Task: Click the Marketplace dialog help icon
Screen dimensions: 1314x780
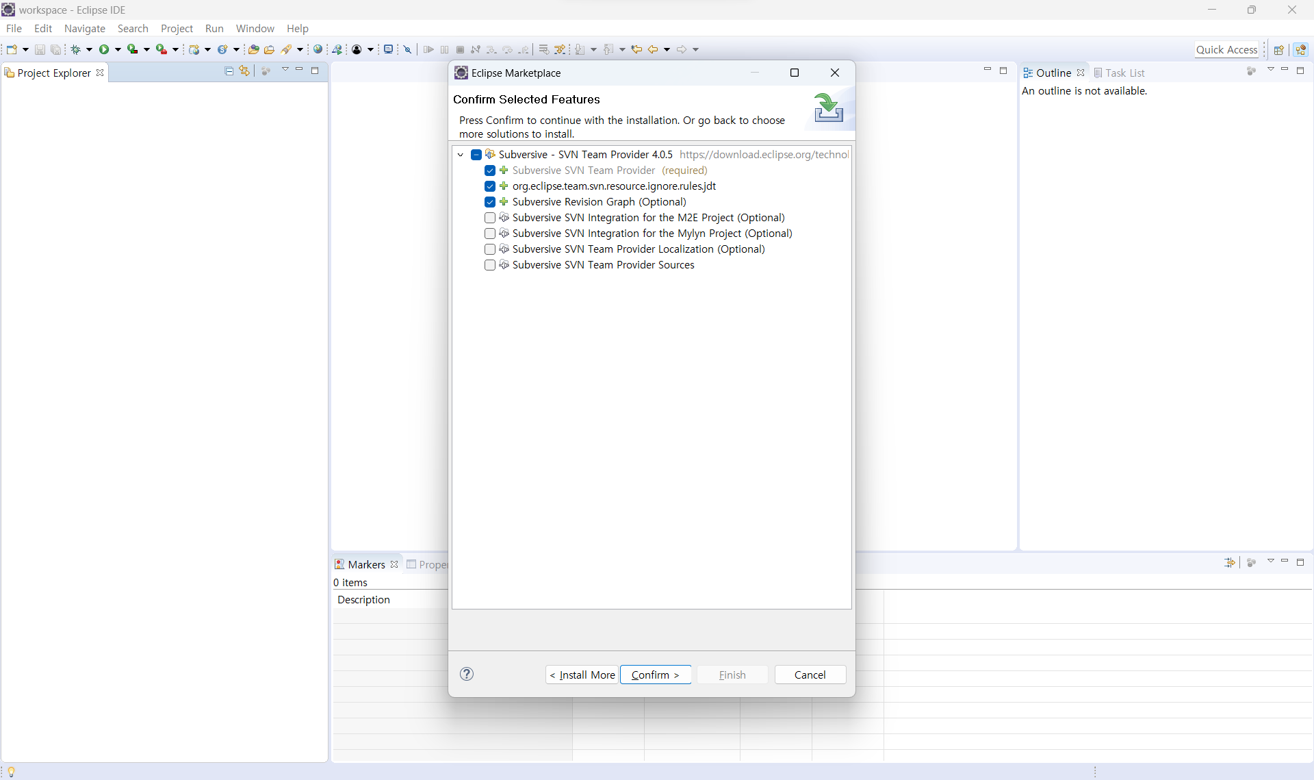Action: pyautogui.click(x=467, y=674)
